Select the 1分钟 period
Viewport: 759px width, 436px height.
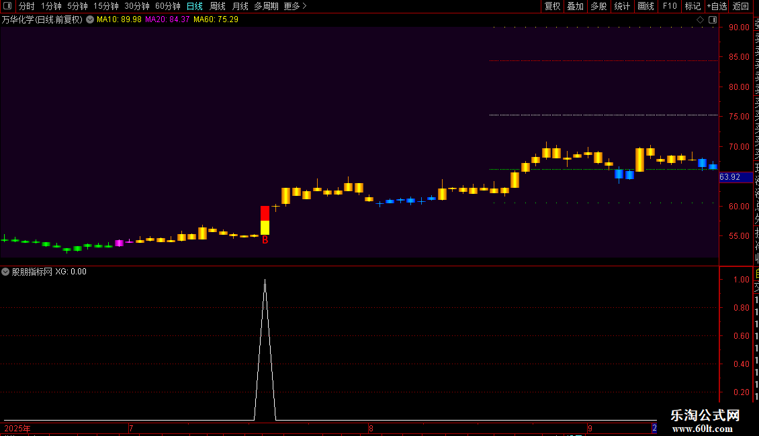click(x=51, y=6)
